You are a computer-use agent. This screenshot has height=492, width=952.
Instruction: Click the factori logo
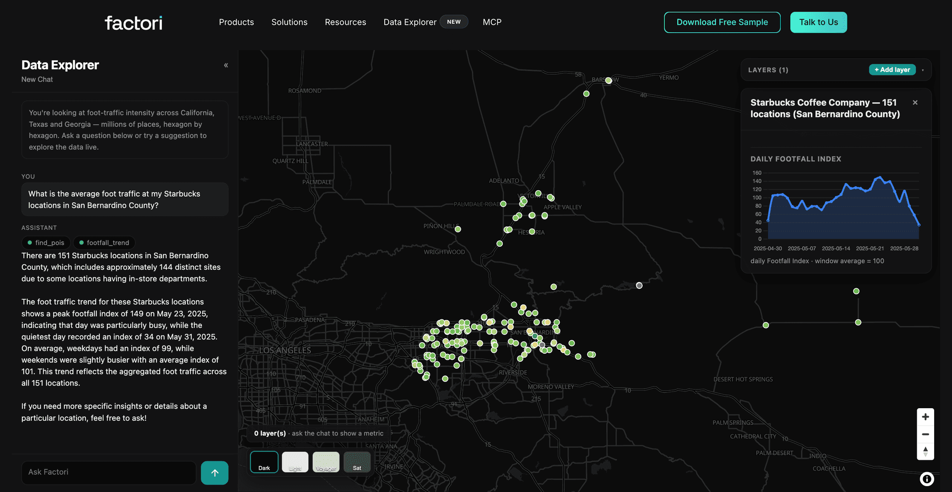tap(133, 23)
